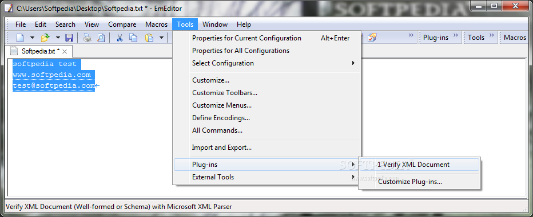
Task: Select Properties for All Configurations
Action: click(267, 51)
